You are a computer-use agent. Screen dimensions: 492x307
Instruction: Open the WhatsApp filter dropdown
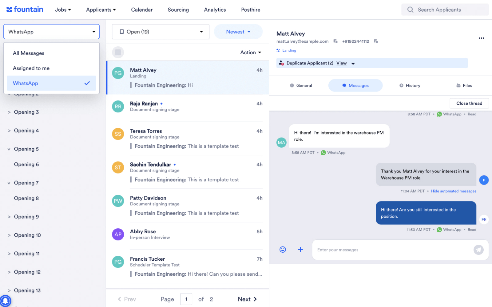pos(51,32)
